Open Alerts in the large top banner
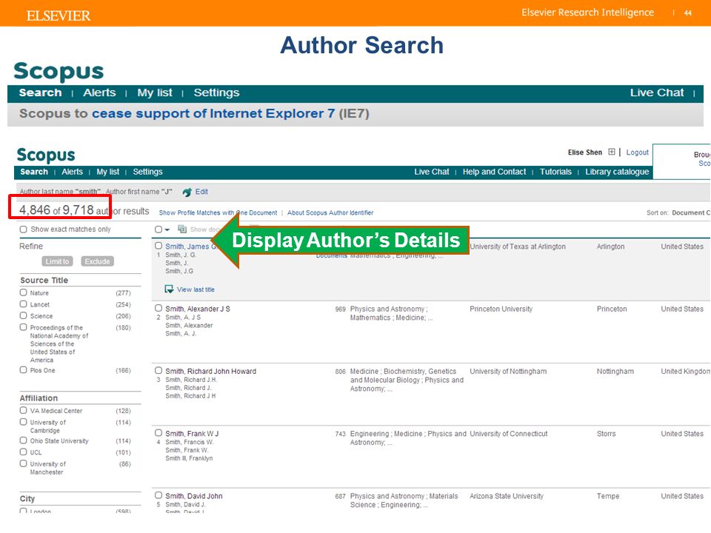711x533 pixels. [x=99, y=93]
